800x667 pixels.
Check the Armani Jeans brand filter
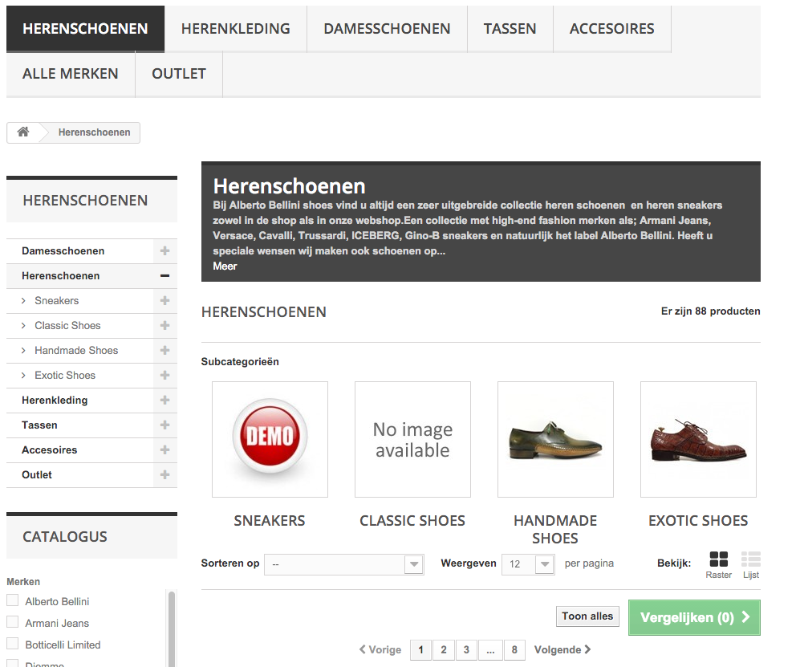tap(12, 621)
